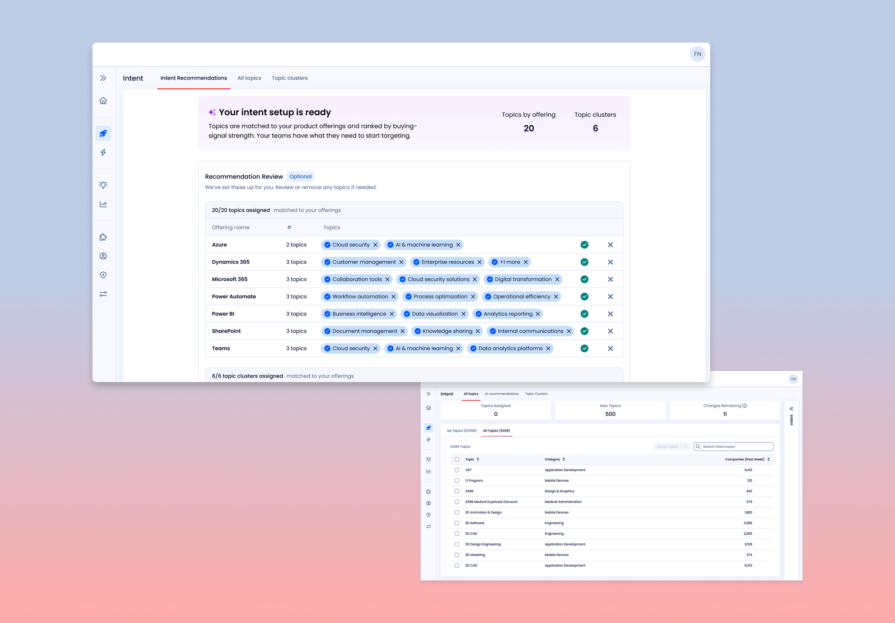Check the 3D Design Engineering row checkbox
Image resolution: width=895 pixels, height=623 pixels.
(x=457, y=544)
